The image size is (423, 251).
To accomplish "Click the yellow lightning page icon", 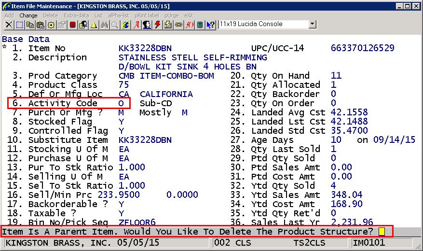I will [168, 25].
